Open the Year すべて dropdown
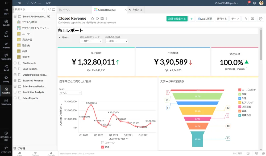 tap(70, 93)
